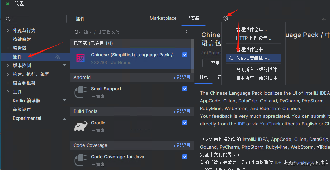Click the Gradle elephant icon

[x=80, y=126]
